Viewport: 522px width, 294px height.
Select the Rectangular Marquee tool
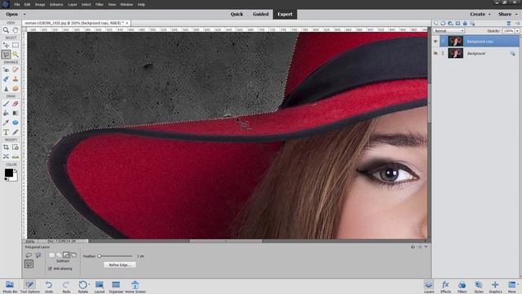click(15, 45)
